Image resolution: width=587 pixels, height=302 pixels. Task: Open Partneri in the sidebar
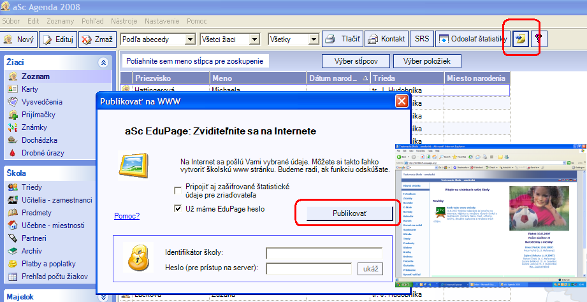click(34, 238)
